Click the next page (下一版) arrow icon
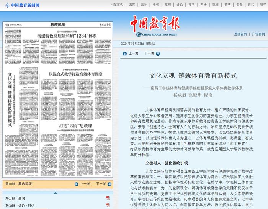Viewport: 268px width, 209px height. click(109, 184)
